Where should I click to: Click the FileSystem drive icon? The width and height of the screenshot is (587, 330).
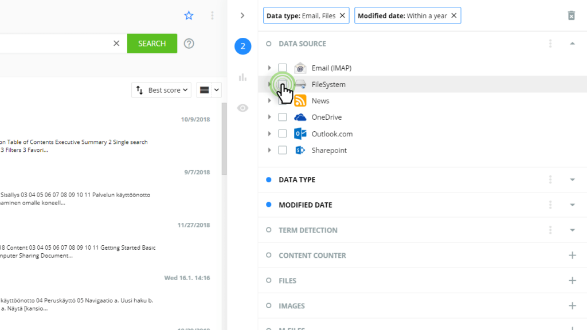300,85
